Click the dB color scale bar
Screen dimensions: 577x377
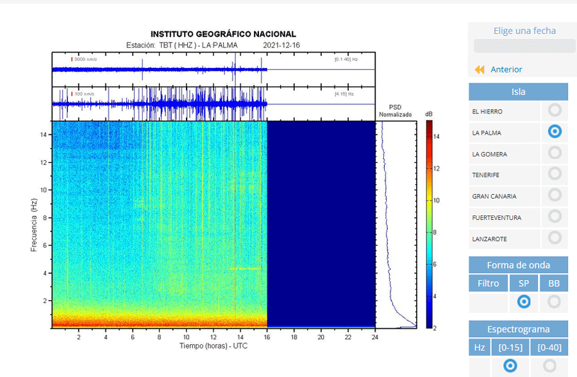(430, 224)
